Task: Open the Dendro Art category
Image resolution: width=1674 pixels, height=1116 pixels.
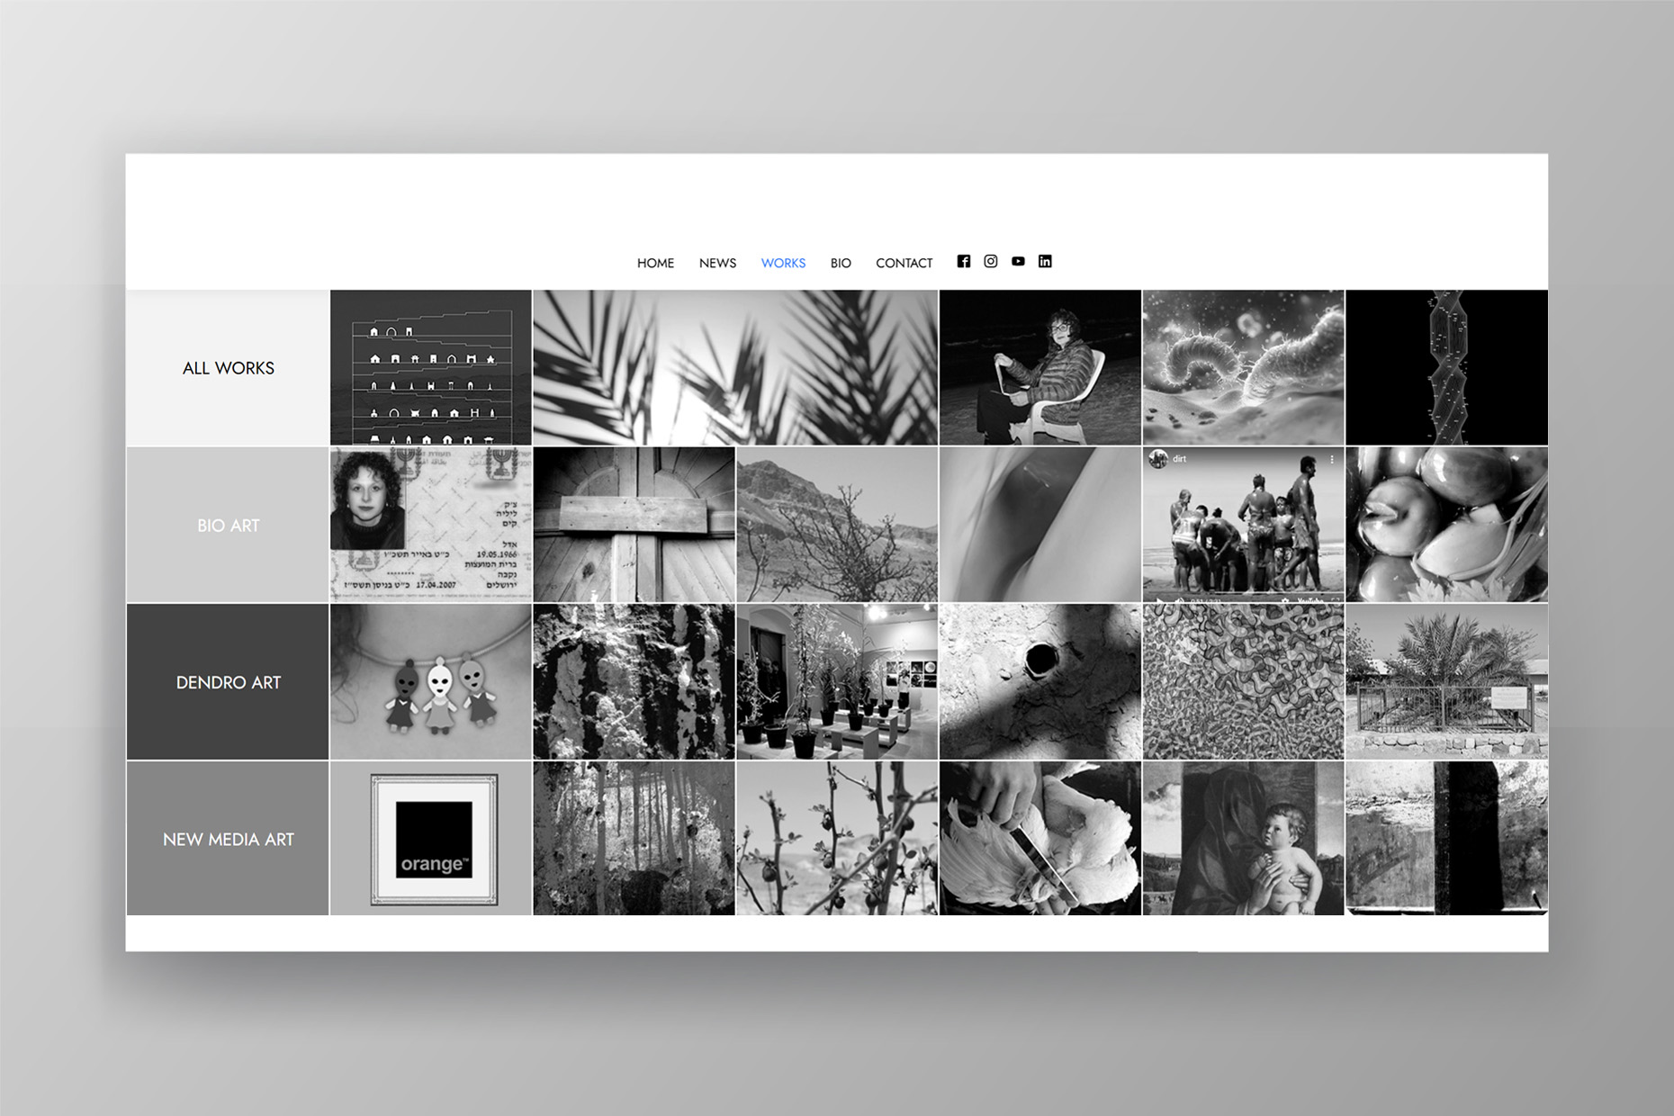Action: point(228,682)
